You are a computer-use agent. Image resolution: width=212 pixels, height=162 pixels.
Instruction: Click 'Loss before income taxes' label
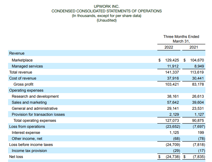31,144
